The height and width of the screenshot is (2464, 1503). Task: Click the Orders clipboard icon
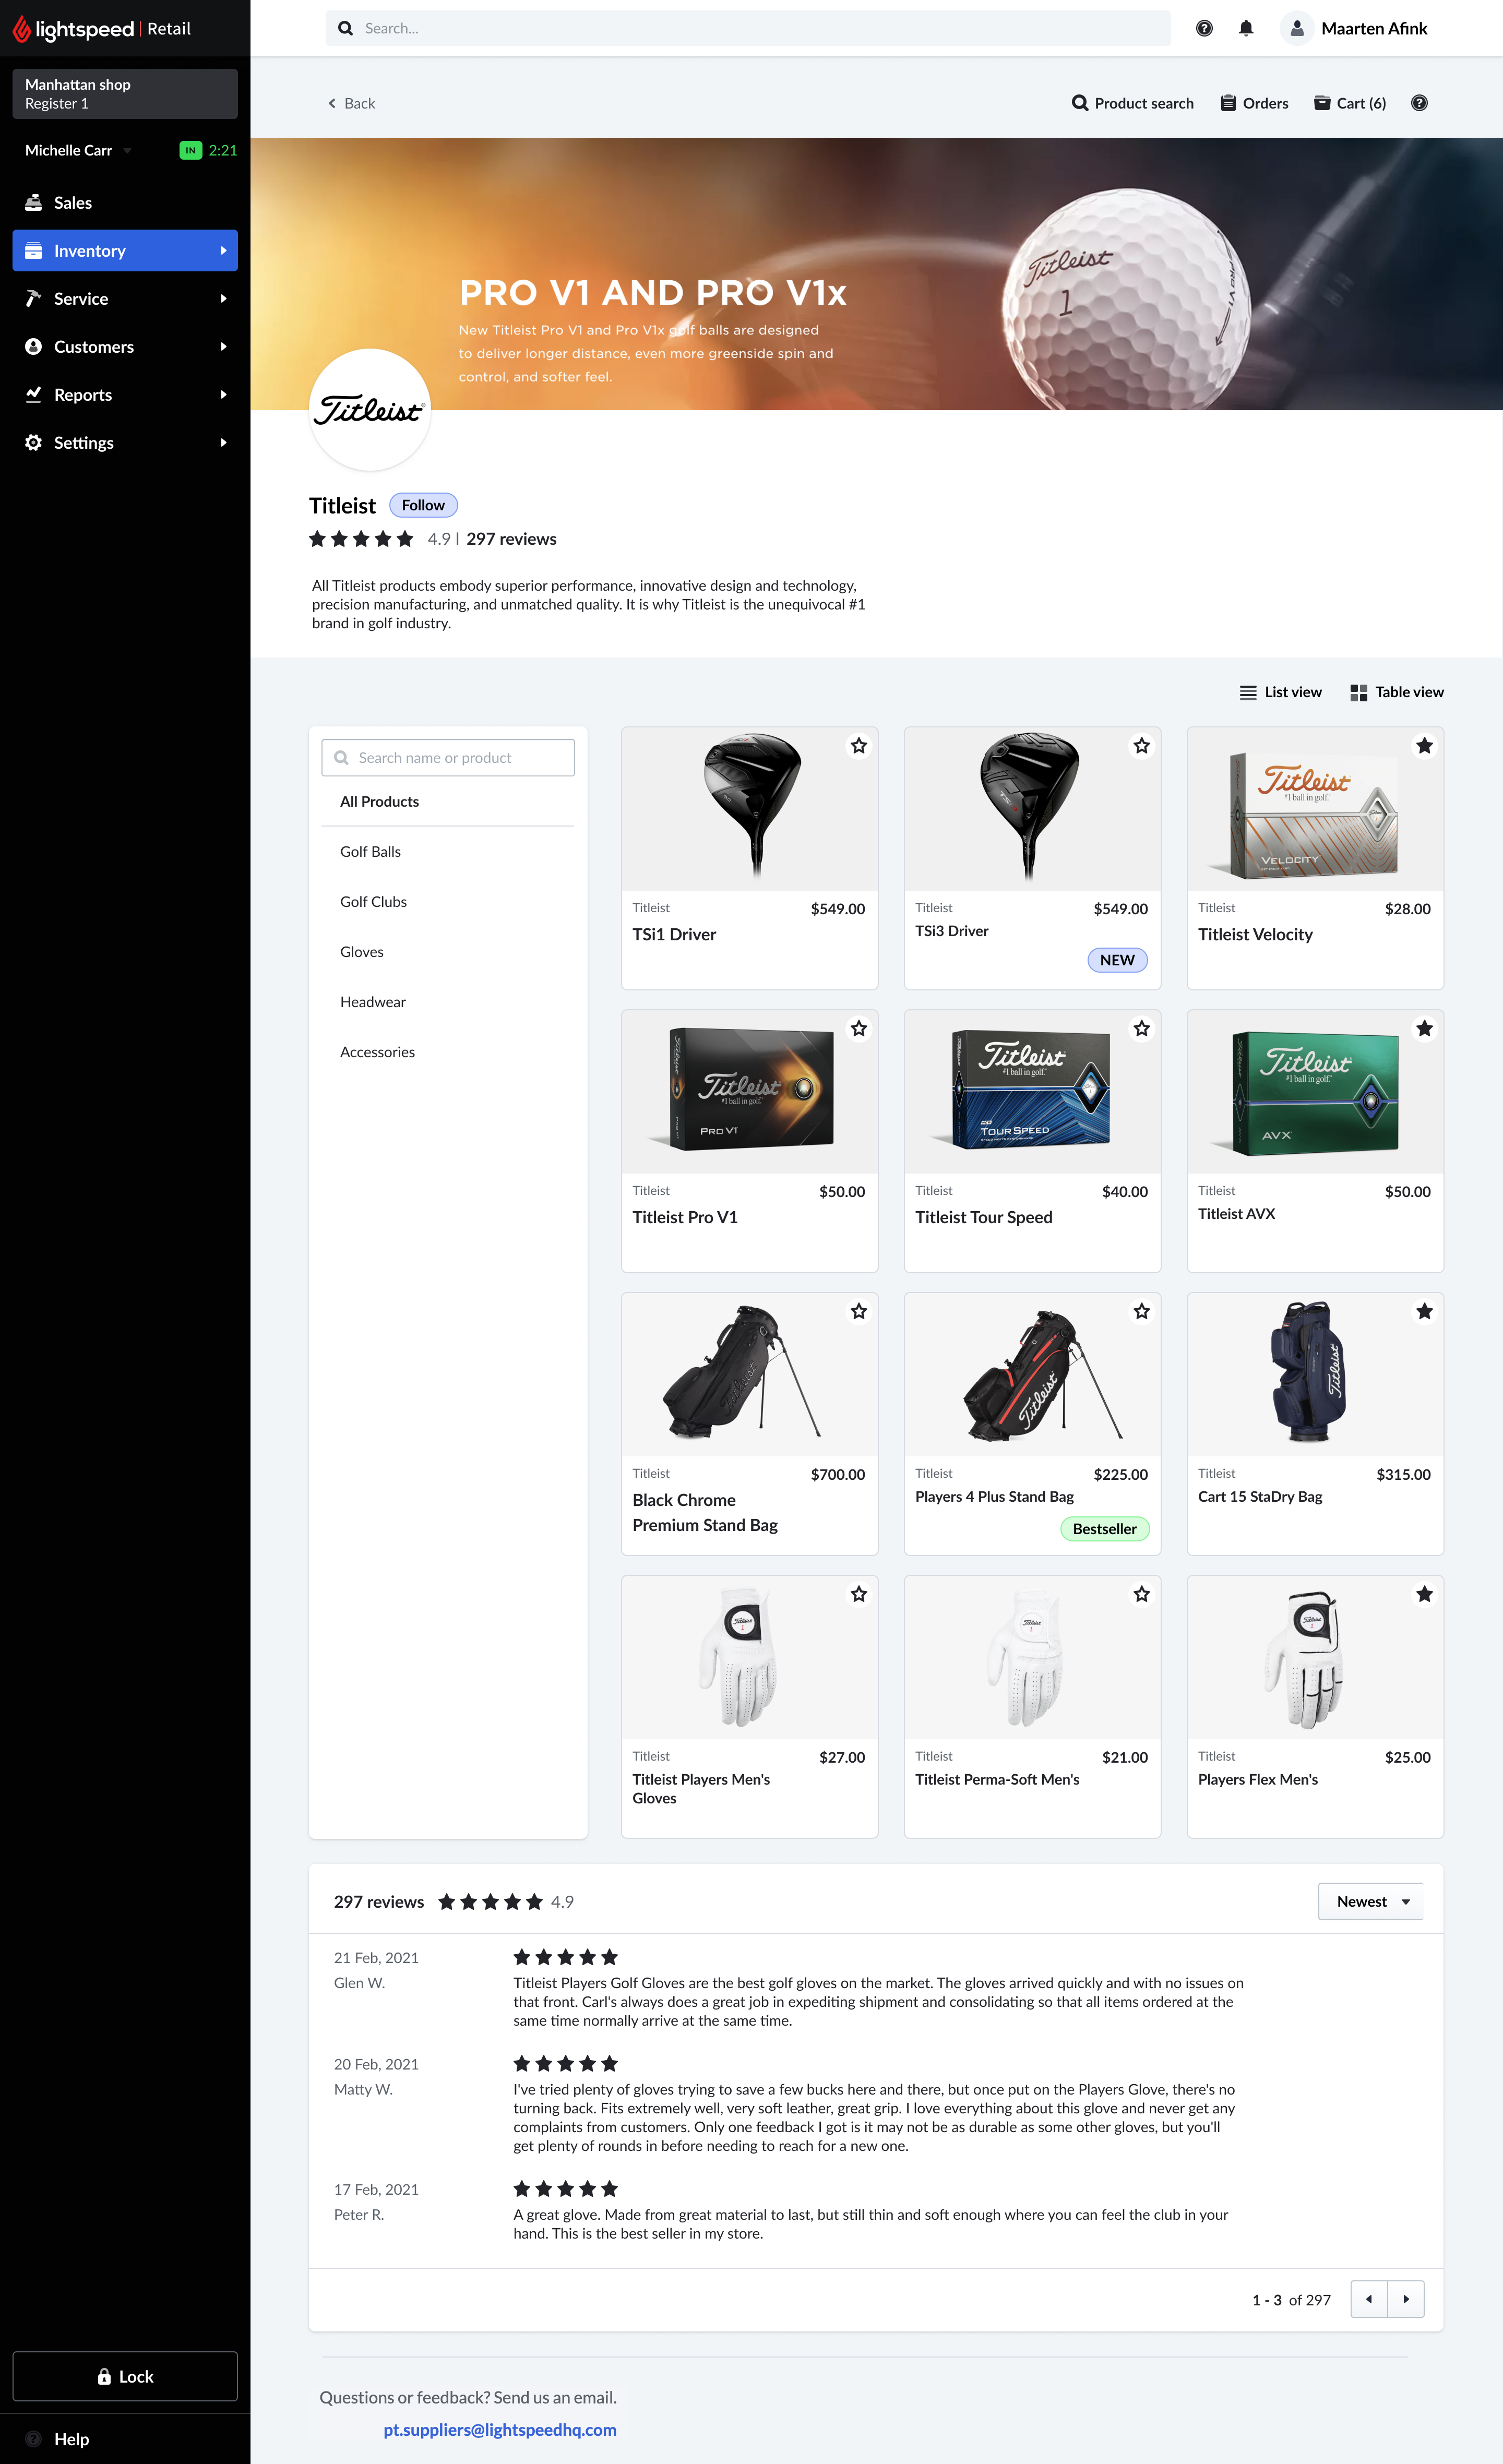(1228, 103)
